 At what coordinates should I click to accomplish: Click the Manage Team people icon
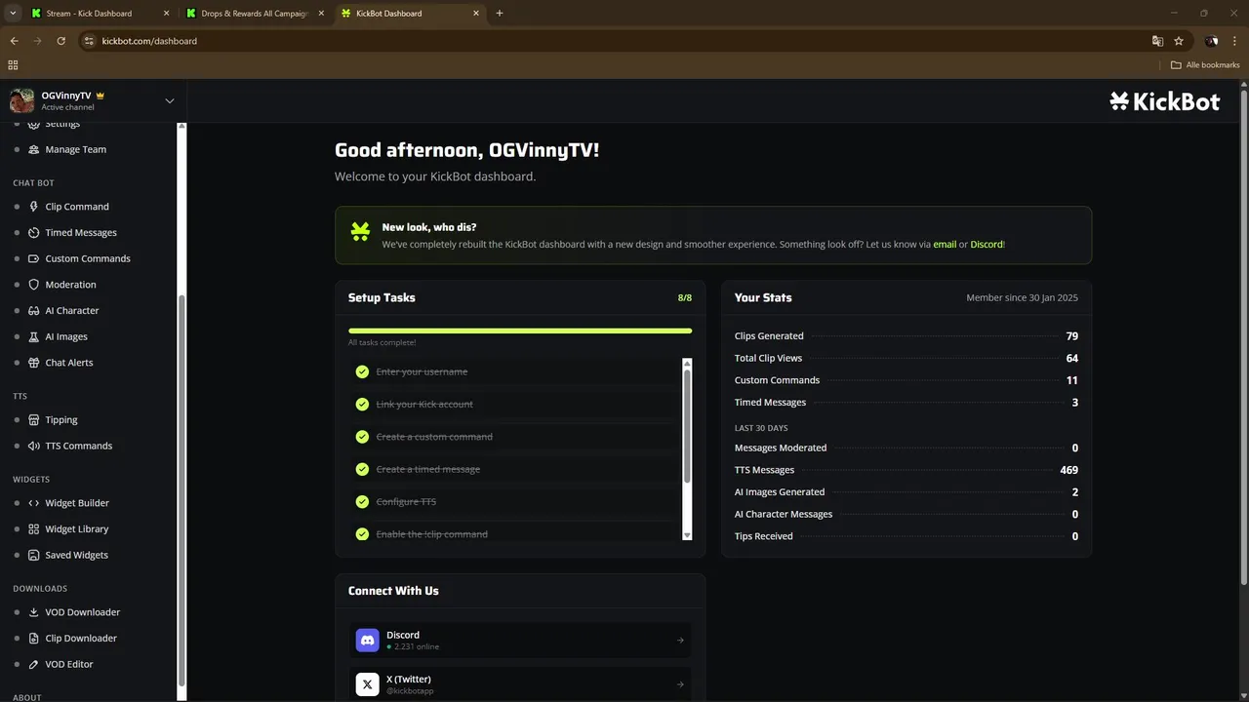[x=34, y=149]
